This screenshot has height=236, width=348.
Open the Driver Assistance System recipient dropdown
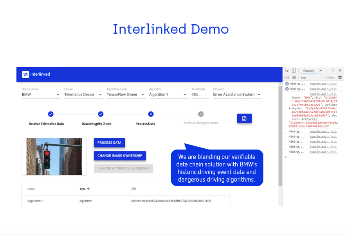point(237,94)
